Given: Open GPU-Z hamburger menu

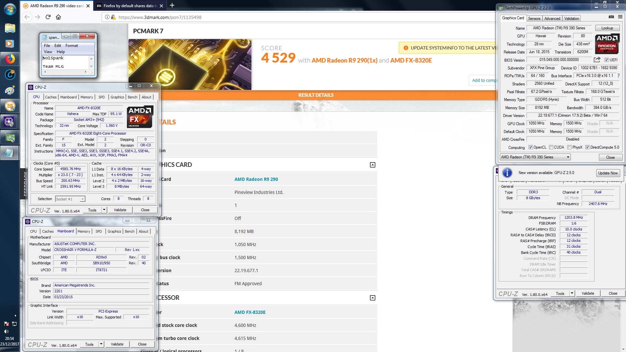Looking at the screenshot, I should point(620,17).
